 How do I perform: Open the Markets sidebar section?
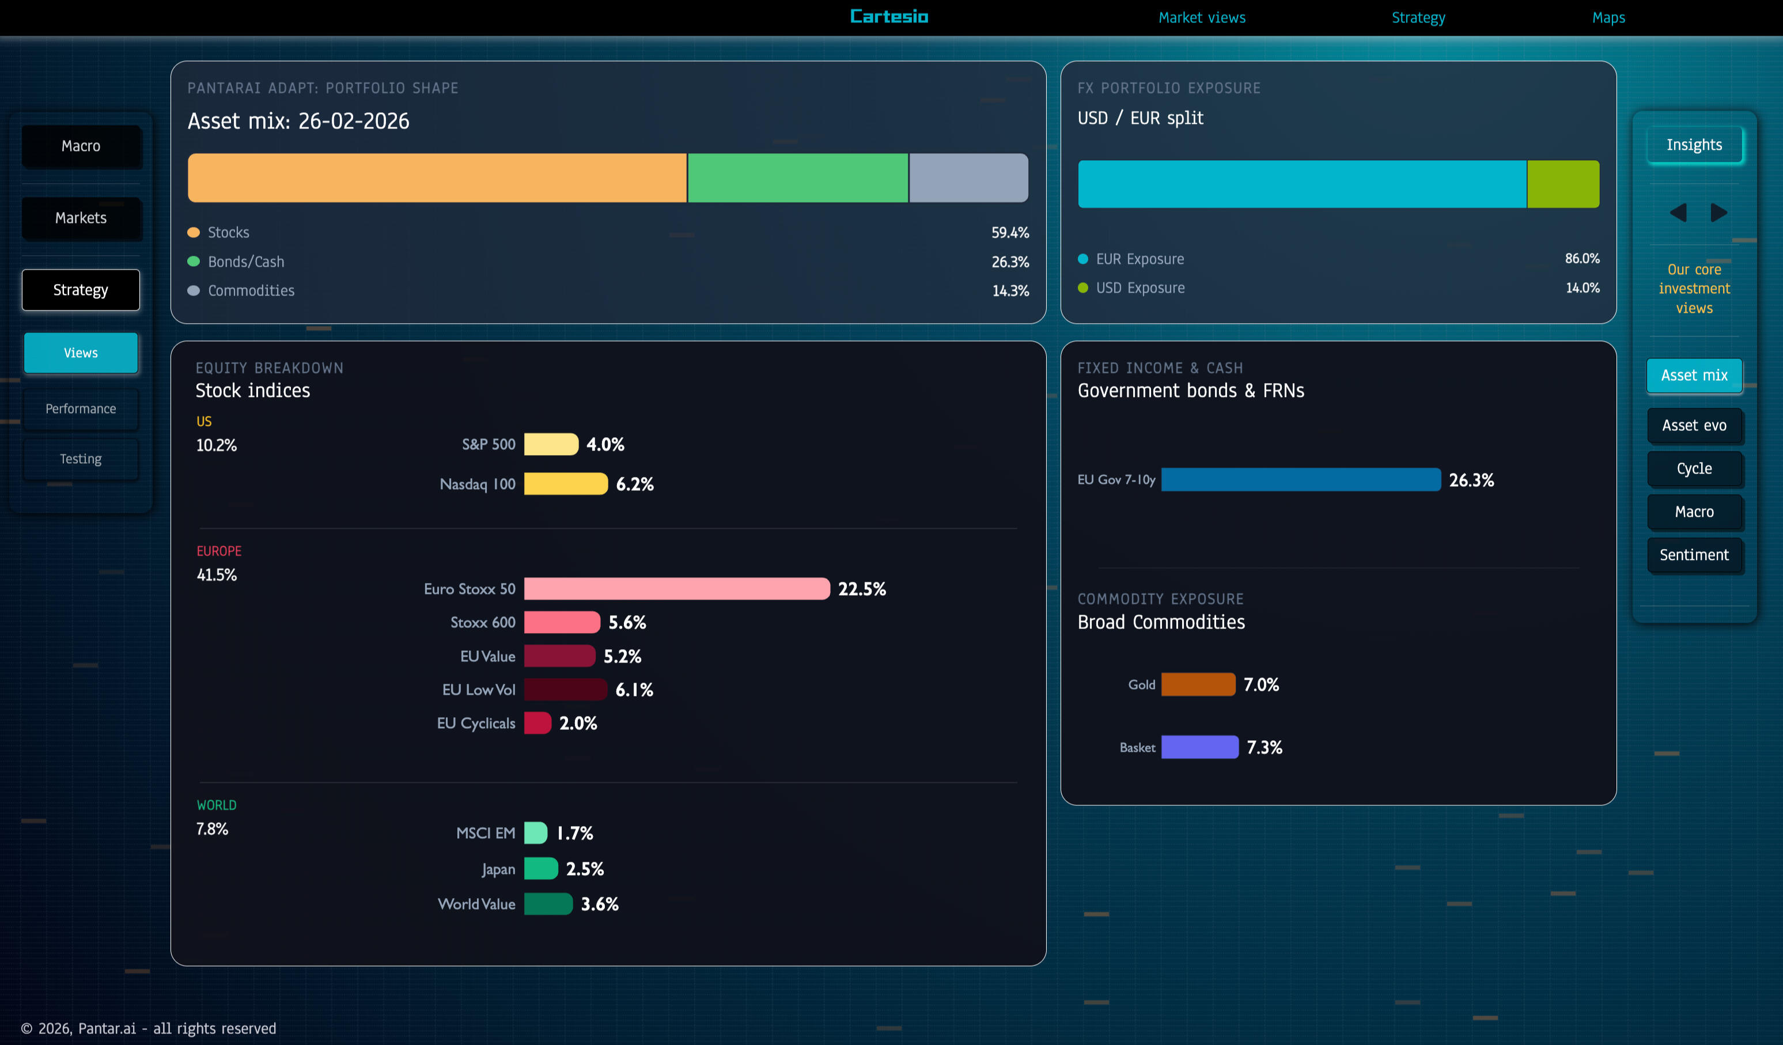click(81, 218)
